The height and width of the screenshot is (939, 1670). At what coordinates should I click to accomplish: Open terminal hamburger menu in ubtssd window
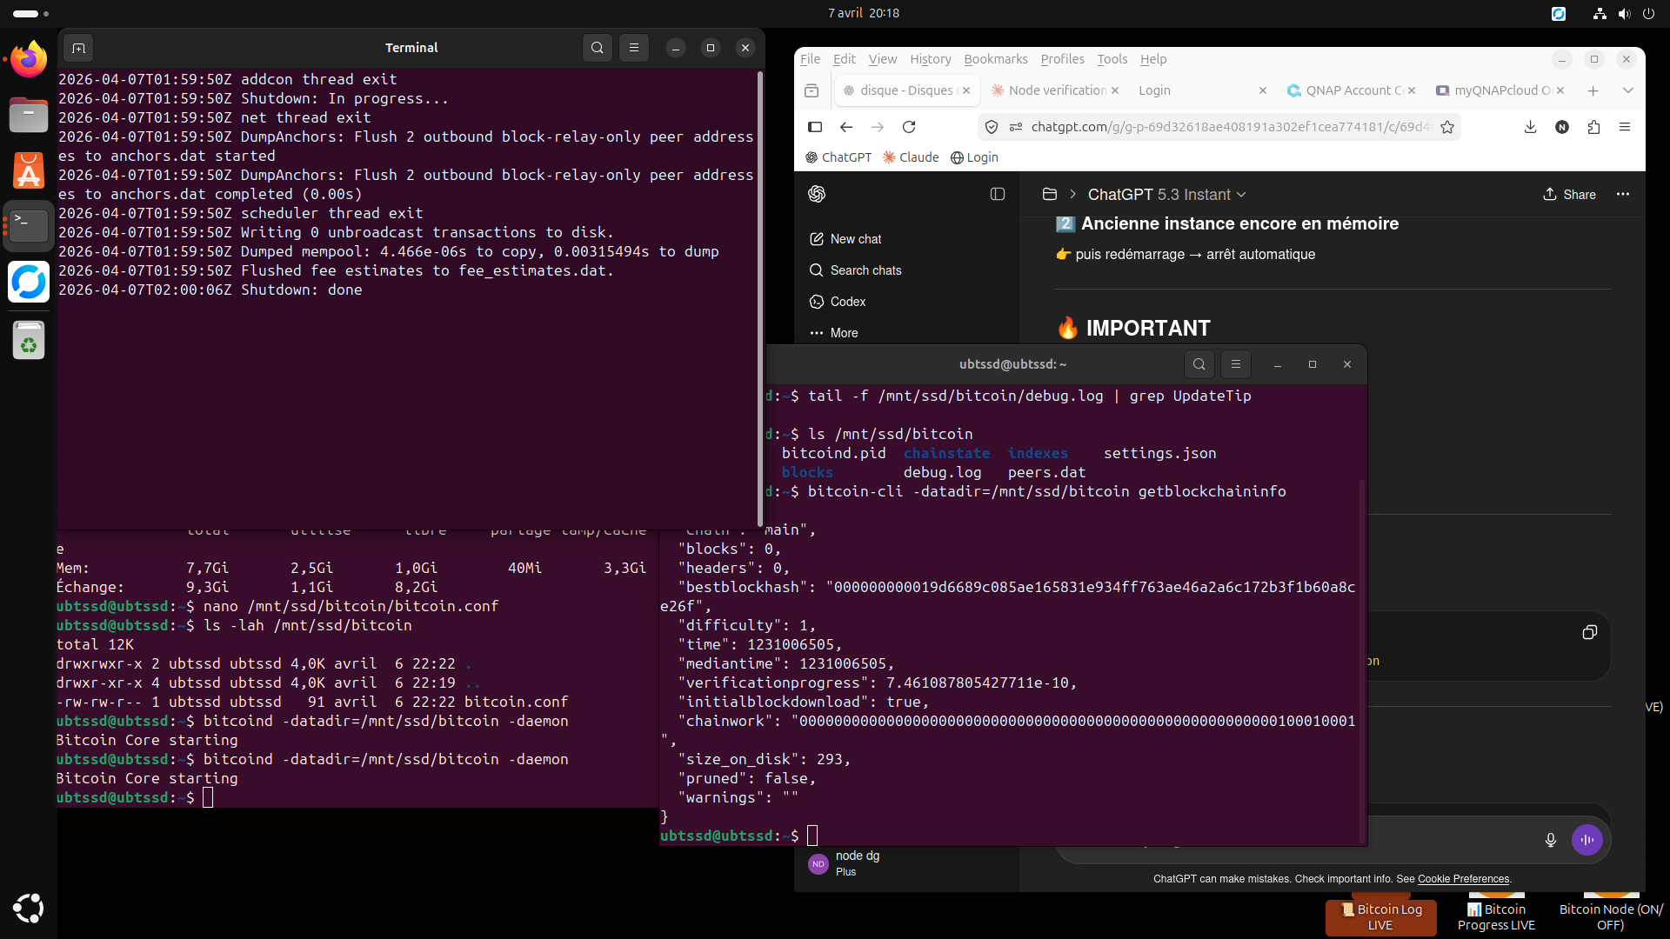point(1235,364)
